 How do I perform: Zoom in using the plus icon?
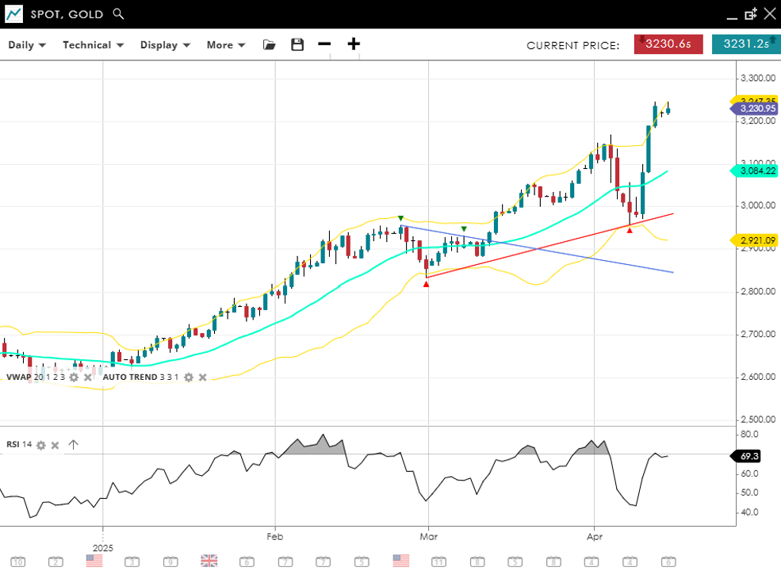(x=354, y=44)
